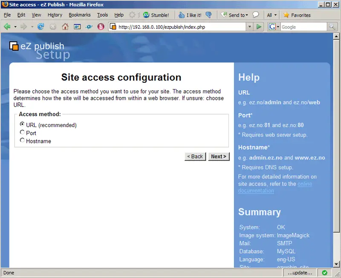Click the grayed-out forward arrow
The image size is (341, 278).
(24, 27)
